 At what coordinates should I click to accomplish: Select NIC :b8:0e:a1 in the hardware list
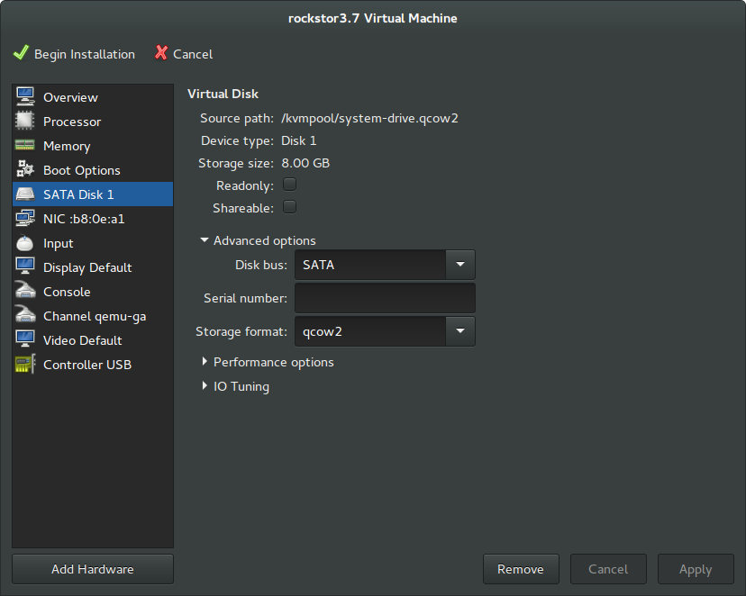point(93,219)
